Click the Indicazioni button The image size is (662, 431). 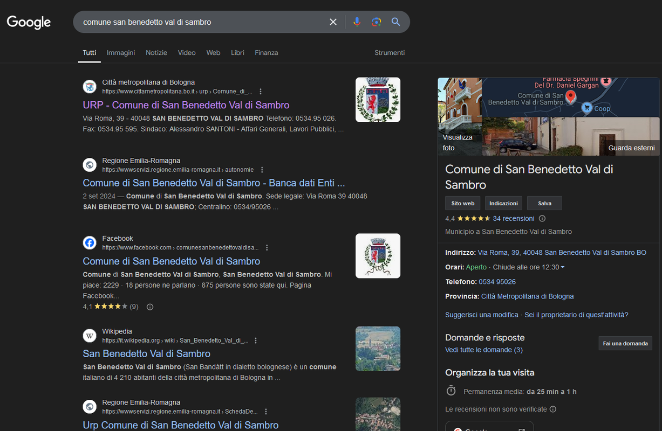[503, 203]
